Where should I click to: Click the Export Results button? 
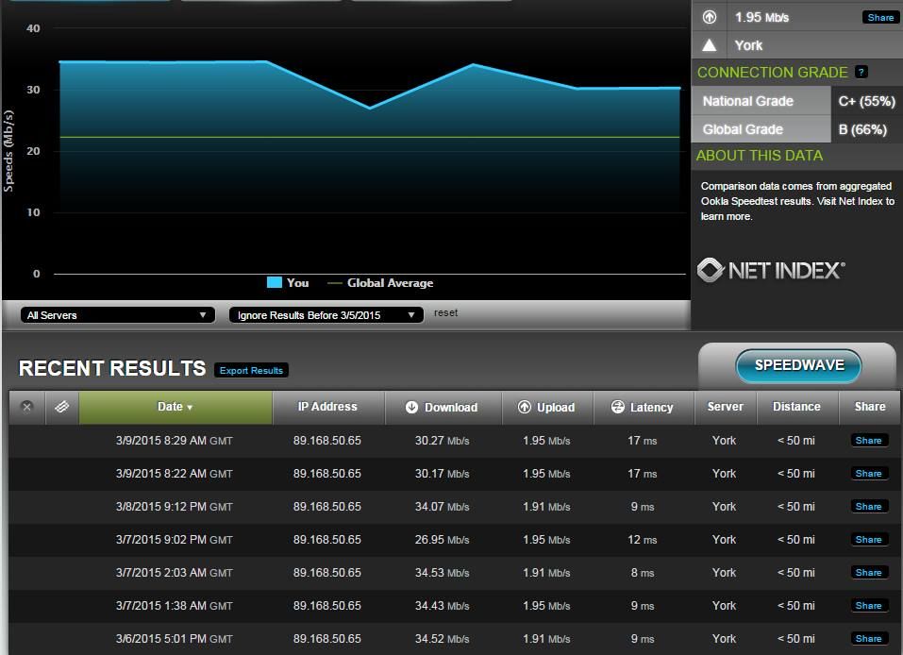point(251,370)
